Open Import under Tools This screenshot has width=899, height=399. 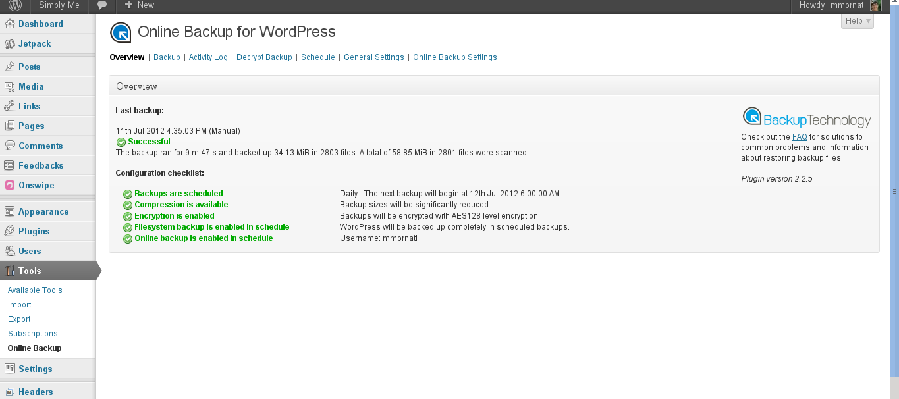[x=20, y=305]
